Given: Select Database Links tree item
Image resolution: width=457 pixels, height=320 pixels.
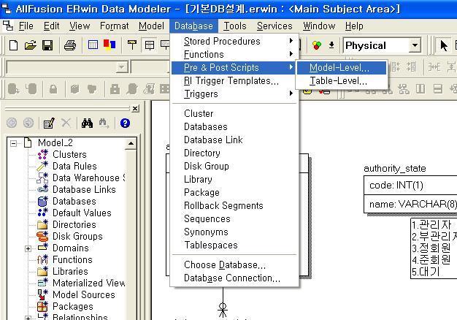Looking at the screenshot, I should pyautogui.click(x=84, y=189).
